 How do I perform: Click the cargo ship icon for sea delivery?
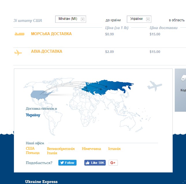20,34
